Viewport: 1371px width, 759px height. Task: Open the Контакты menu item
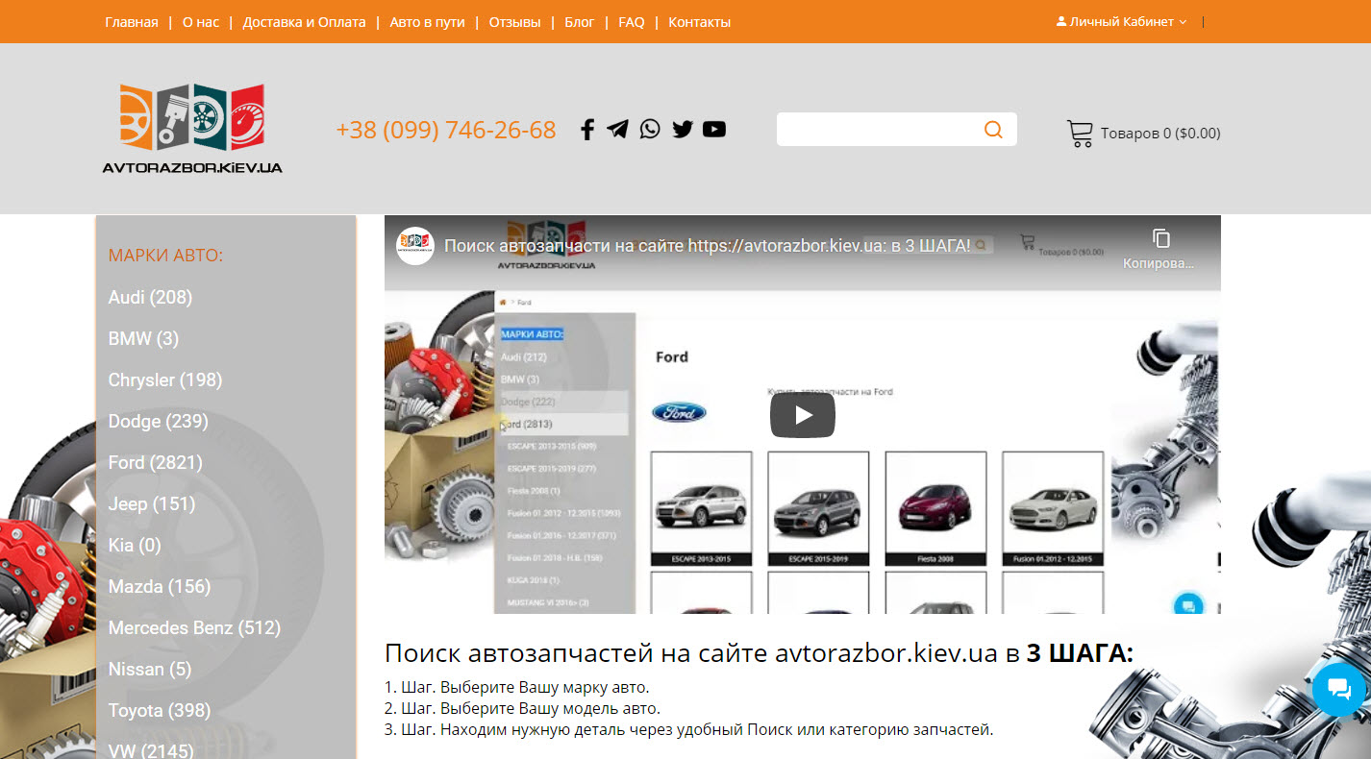(699, 22)
